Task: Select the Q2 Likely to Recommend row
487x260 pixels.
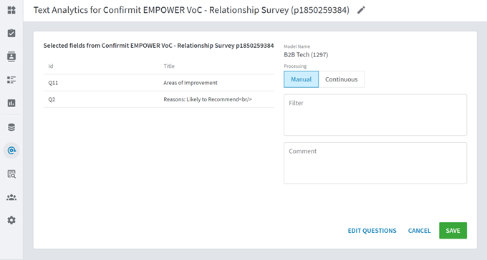Action: tap(159, 99)
